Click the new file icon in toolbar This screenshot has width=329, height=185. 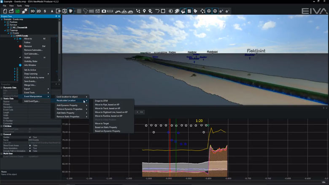pos(5,11)
